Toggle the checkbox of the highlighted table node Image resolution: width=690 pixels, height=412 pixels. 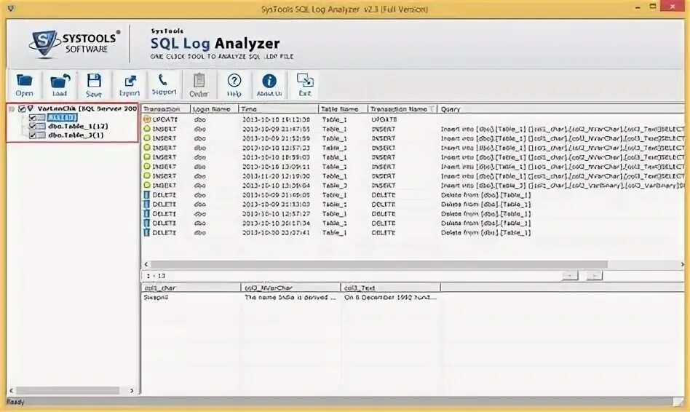tap(33, 117)
